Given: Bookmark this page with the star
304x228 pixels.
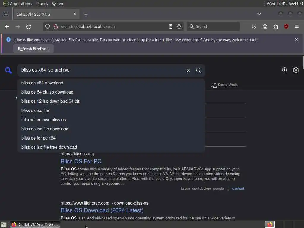Looking at the screenshot, I should [179, 26].
